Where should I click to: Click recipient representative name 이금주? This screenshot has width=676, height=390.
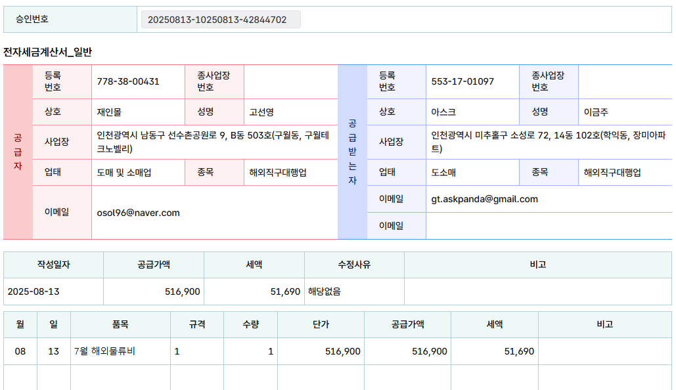click(596, 112)
